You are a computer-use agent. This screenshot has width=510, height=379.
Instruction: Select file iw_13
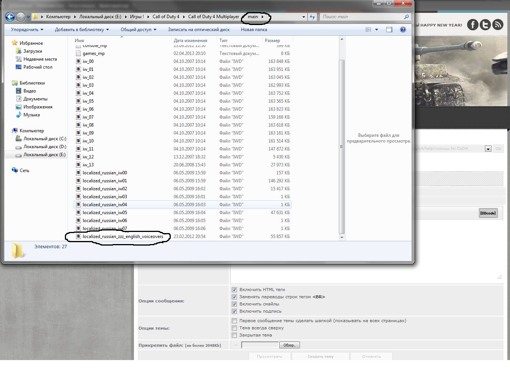(x=182, y=165)
